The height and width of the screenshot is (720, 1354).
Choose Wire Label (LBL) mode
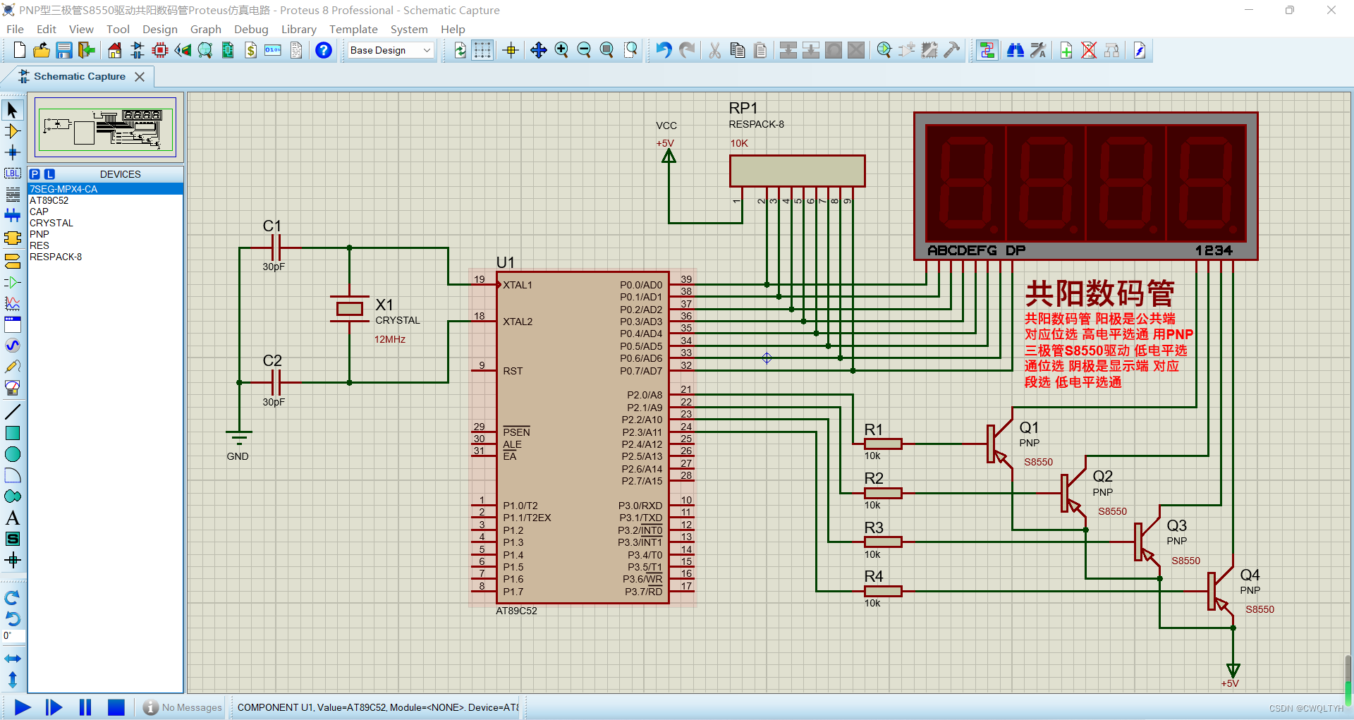[12, 173]
